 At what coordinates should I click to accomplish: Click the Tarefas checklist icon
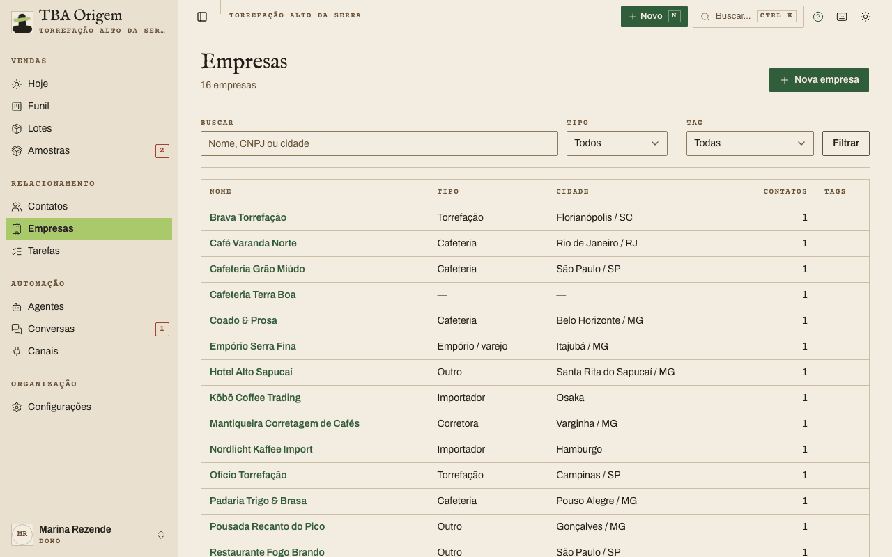tap(17, 251)
